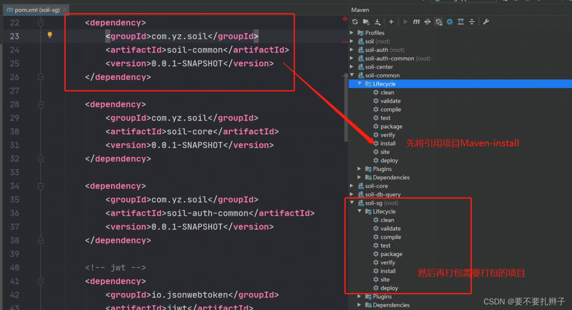Expand the soil (root) module arrow
Image resolution: width=572 pixels, height=310 pixels.
click(x=352, y=41)
